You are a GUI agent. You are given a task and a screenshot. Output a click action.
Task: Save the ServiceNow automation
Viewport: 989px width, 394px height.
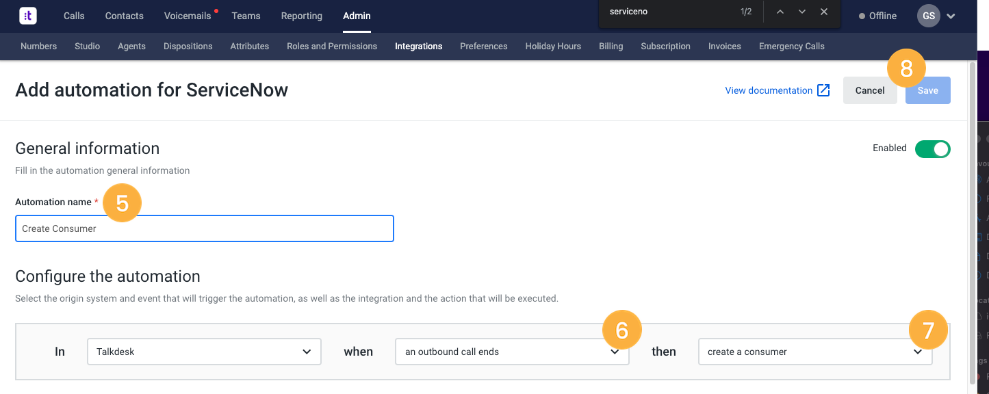coord(927,90)
